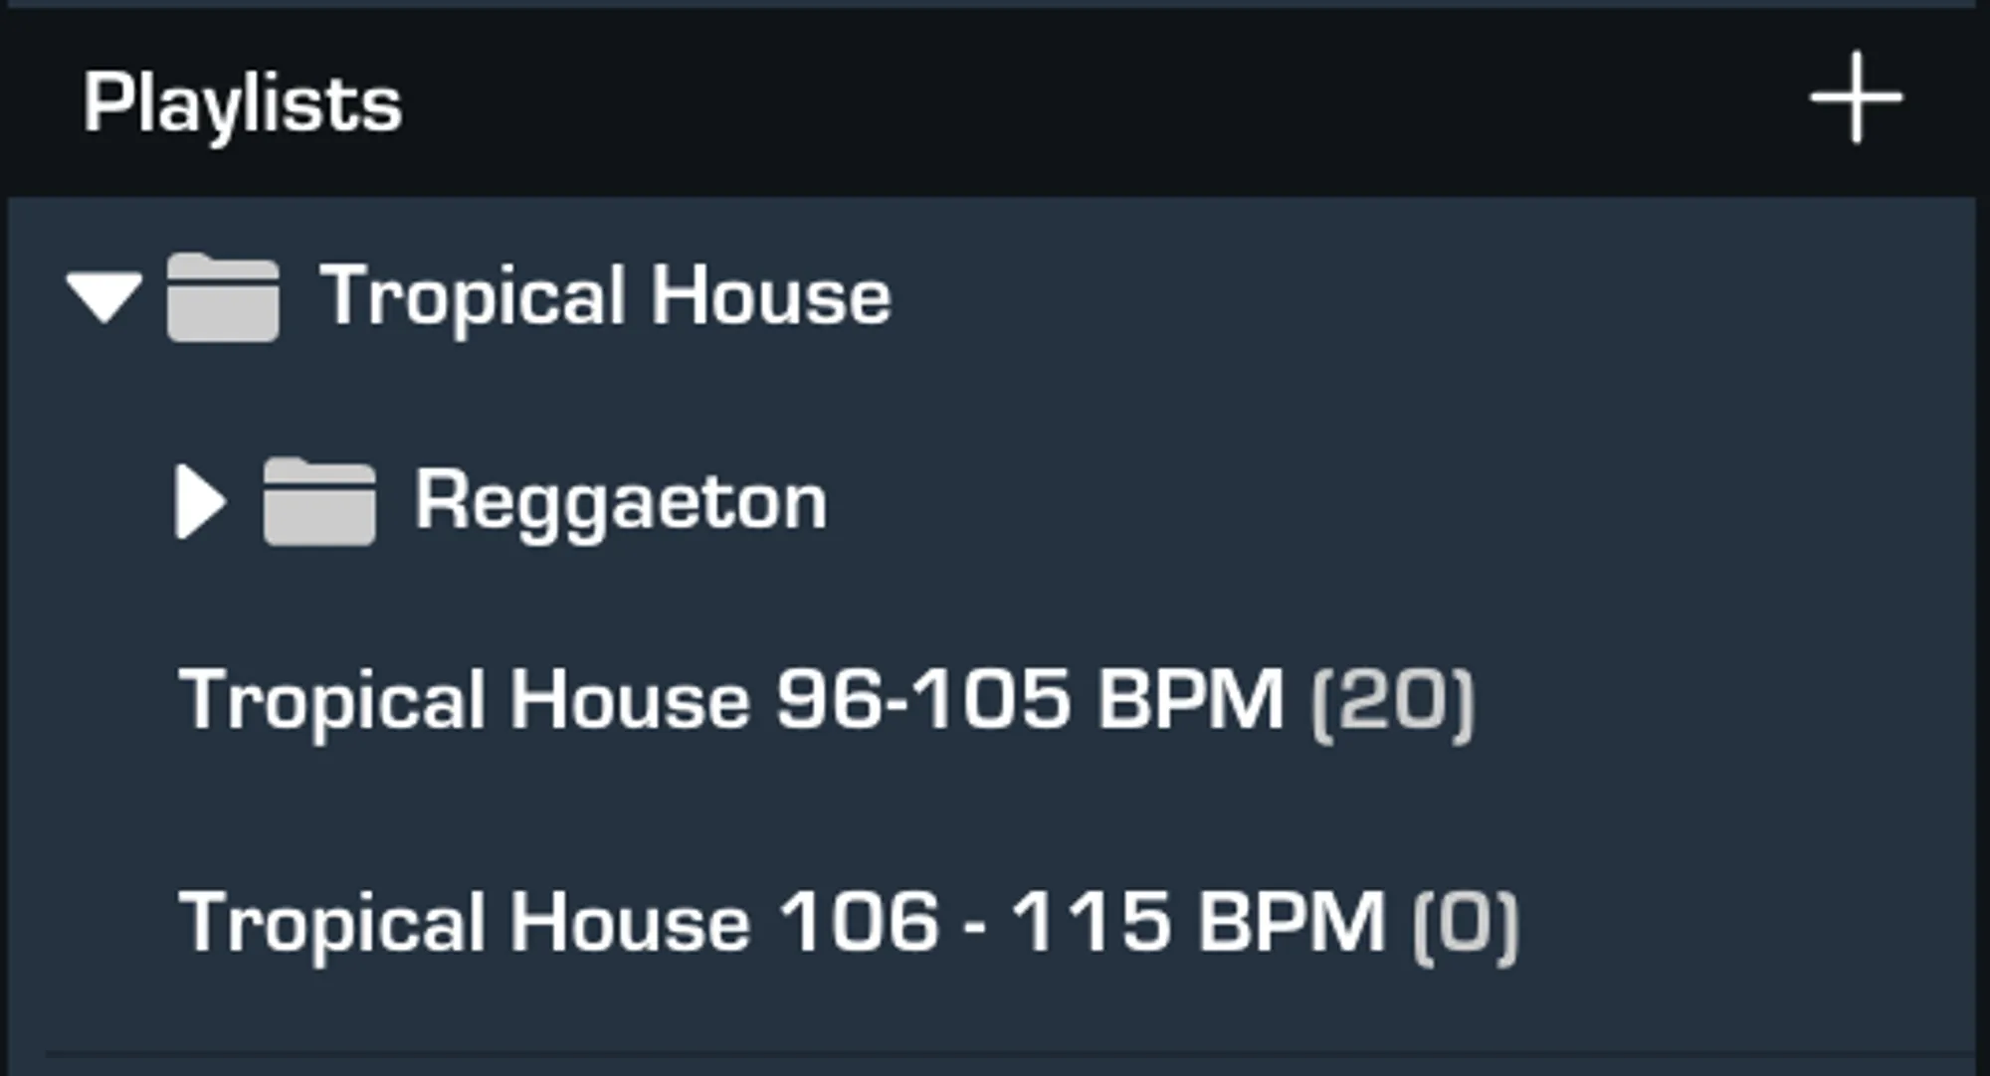Expand the Reggaeton folder
The height and width of the screenshot is (1076, 1990).
click(200, 502)
